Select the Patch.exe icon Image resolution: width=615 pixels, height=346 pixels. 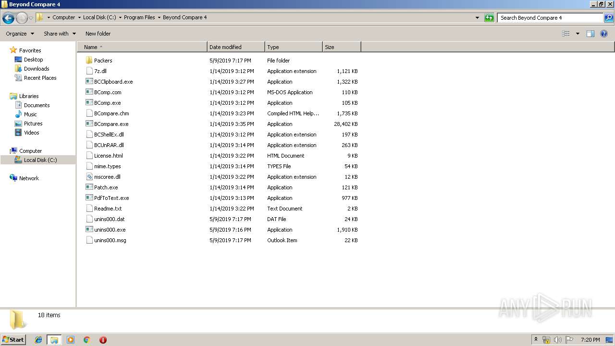click(x=89, y=187)
